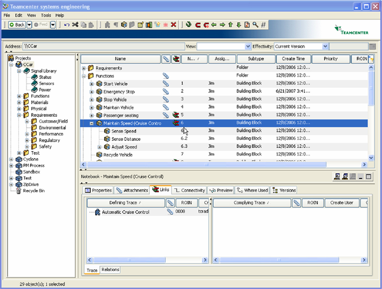The height and width of the screenshot is (289, 382).
Task: Click the magnifier search toolbar icon
Action: pyautogui.click(x=255, y=25)
